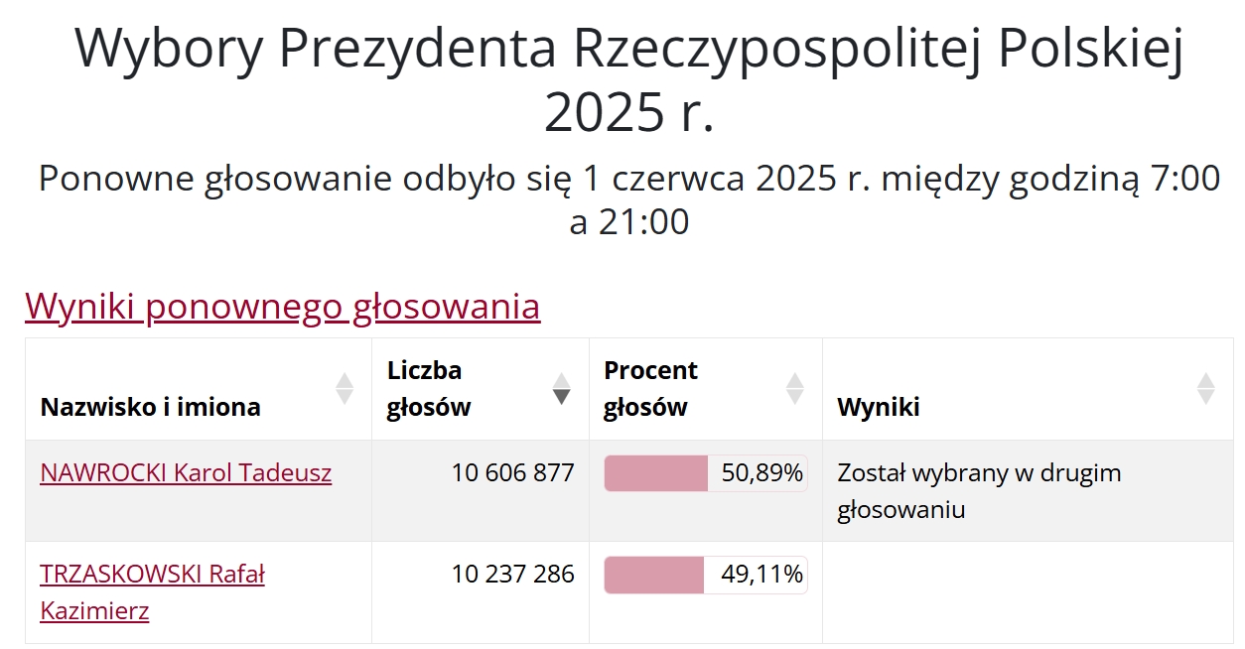
Task: Click the Liczba głosów header label
Action: coord(429,388)
